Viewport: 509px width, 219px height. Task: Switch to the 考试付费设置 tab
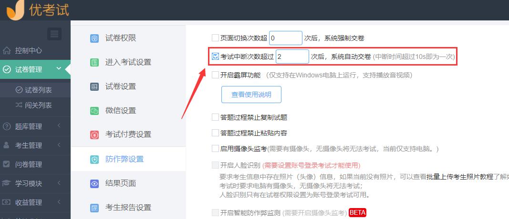(x=128, y=134)
